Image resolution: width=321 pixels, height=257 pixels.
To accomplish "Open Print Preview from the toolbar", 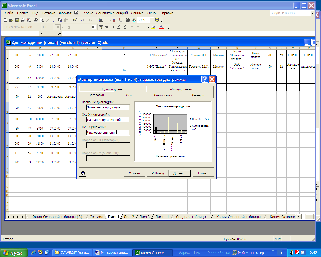I will tap(41, 20).
